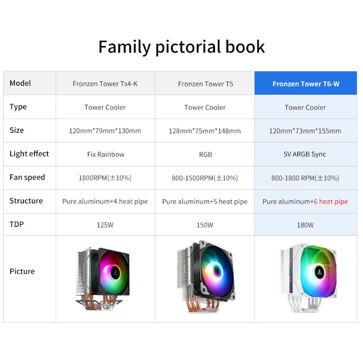Image resolution: width=363 pixels, height=347 pixels.
Task: Click the "Structure" row label
Action: (x=26, y=201)
